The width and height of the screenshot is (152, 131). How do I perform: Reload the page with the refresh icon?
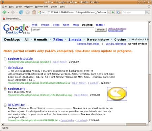click(x=21, y=12)
